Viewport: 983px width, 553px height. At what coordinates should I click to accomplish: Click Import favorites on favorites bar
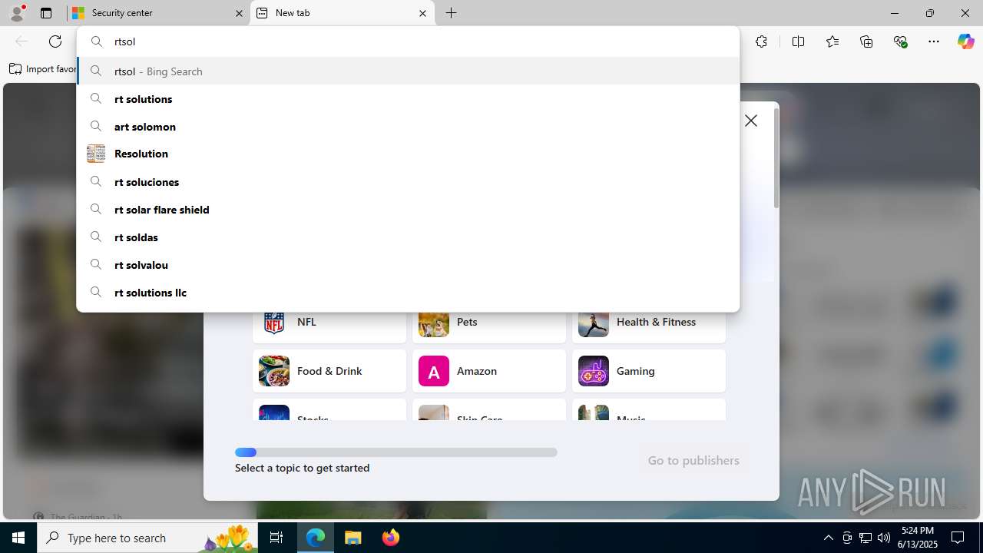point(43,69)
